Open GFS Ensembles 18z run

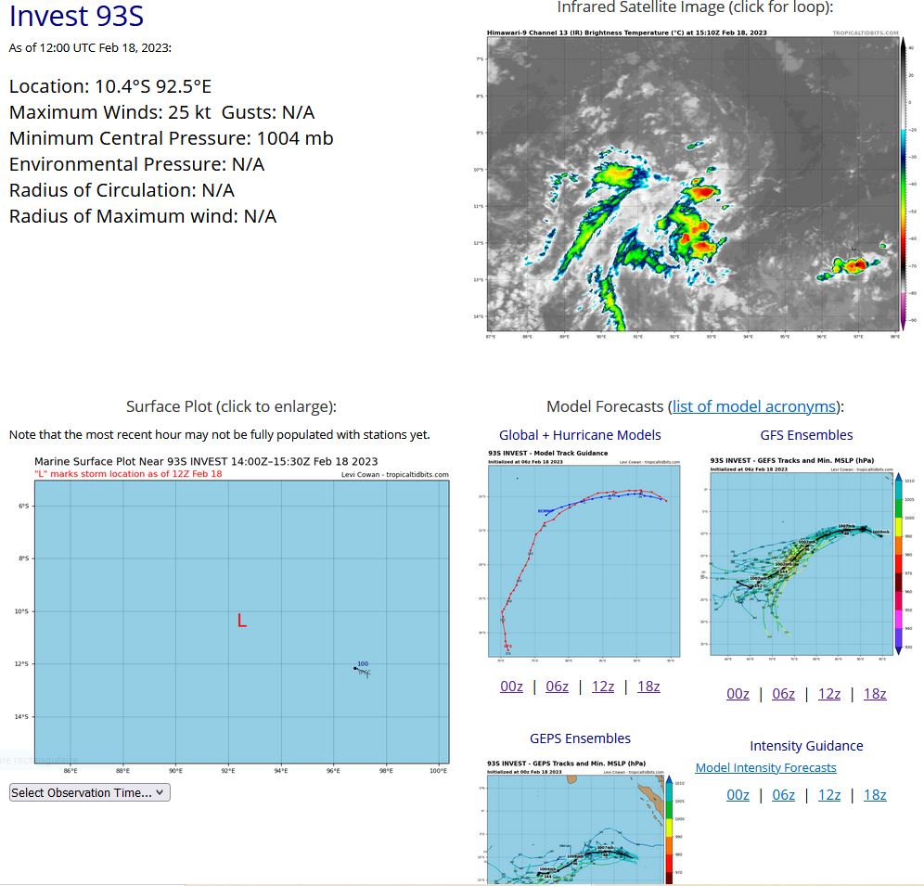(875, 694)
